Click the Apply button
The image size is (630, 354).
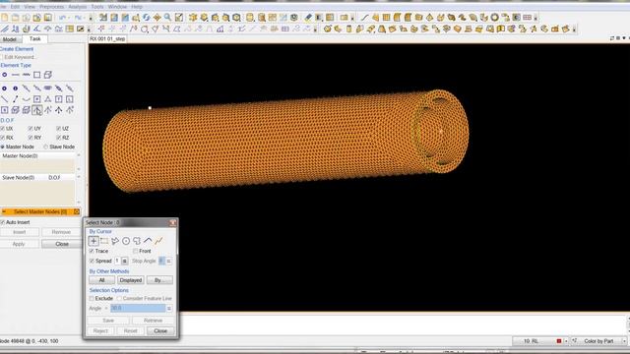coord(19,244)
